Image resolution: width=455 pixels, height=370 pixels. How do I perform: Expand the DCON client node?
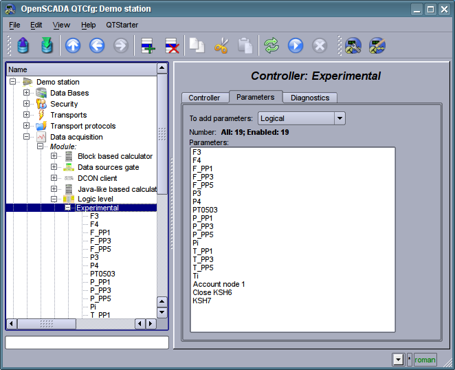54,177
